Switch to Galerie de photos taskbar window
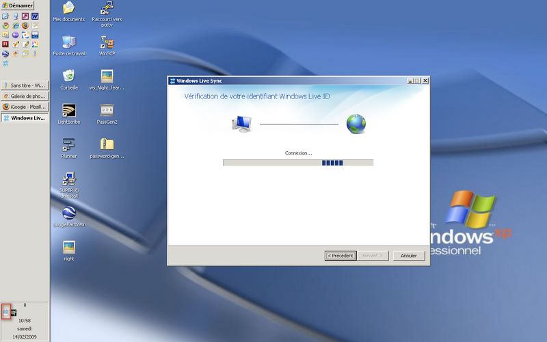547x342 pixels. [25, 96]
